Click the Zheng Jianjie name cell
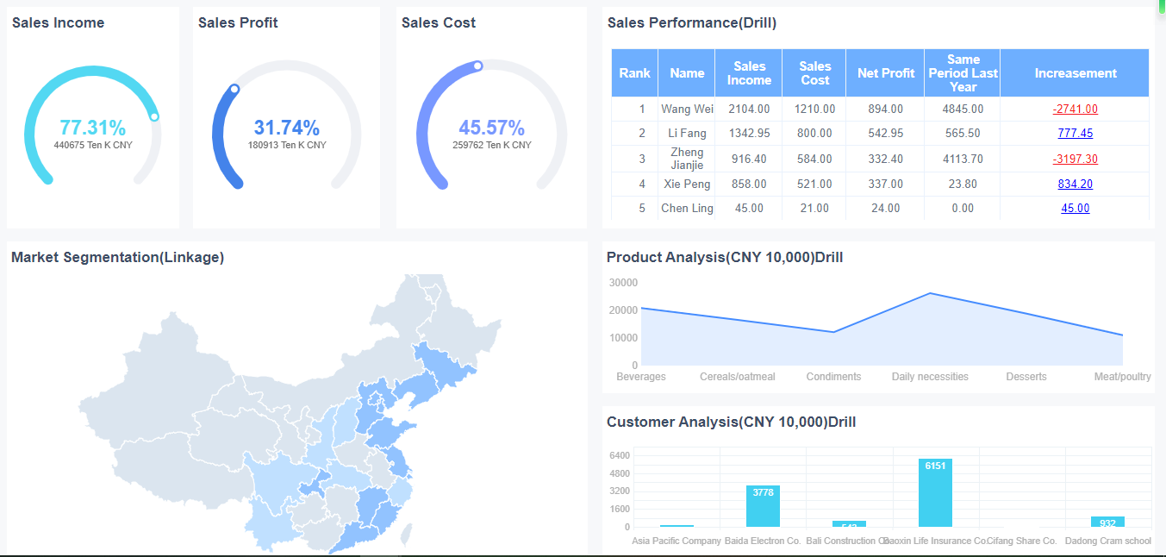The width and height of the screenshot is (1166, 557). 687,159
